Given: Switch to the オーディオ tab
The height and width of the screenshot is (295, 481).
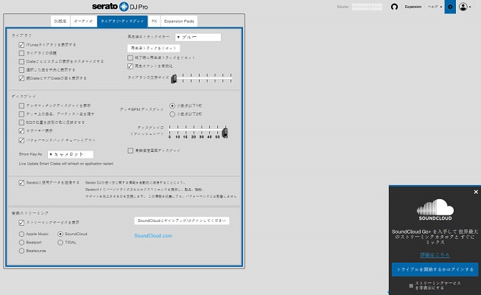Looking at the screenshot, I should click(x=83, y=21).
